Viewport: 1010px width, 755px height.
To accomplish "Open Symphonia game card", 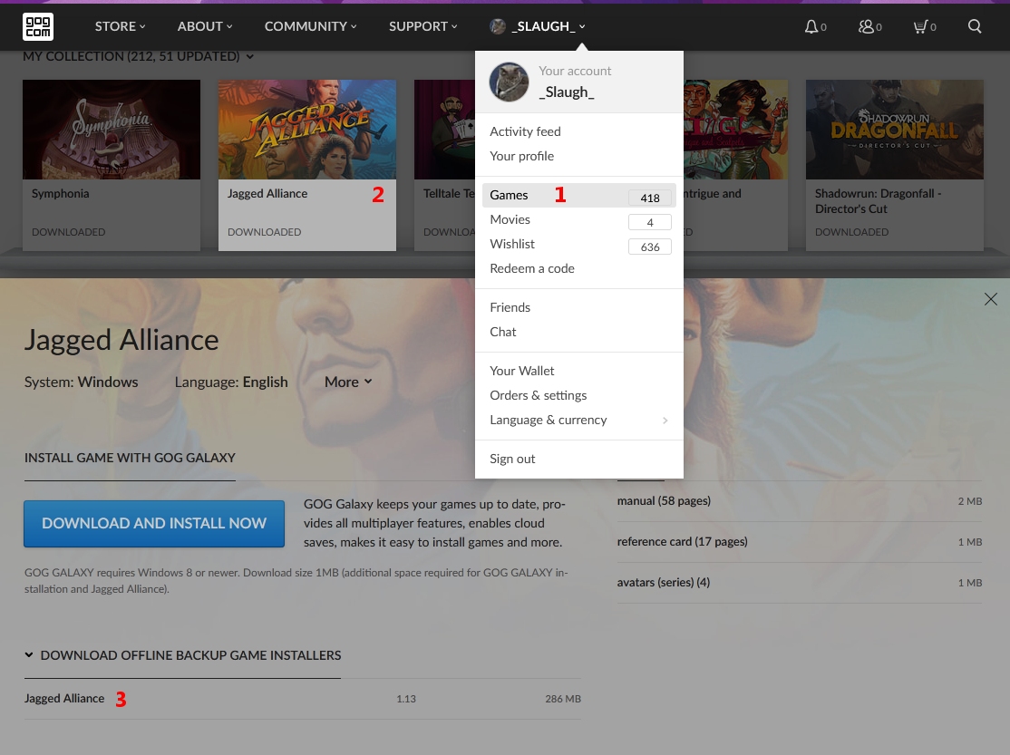I will click(112, 165).
